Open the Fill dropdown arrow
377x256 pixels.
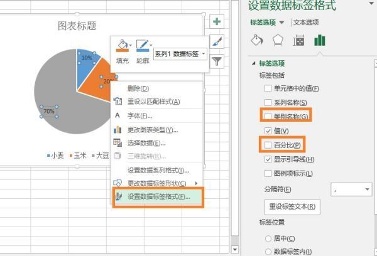click(130, 45)
